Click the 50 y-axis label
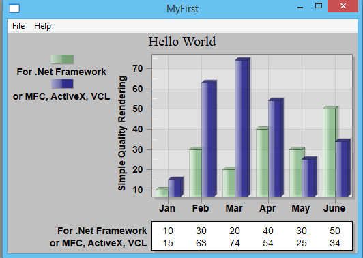 click(x=138, y=109)
